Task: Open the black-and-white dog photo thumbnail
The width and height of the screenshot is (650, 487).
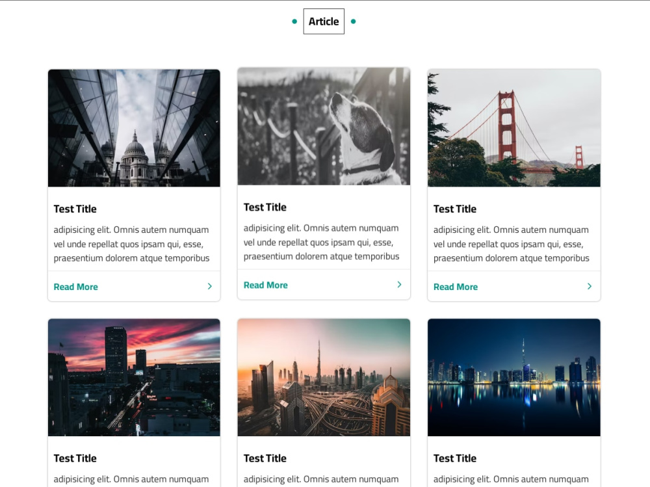Action: point(324,127)
